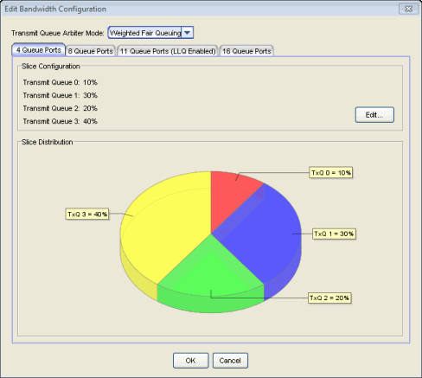Click the TxQ 1 = 30% chart label
Viewport: 422px width, 378px height.
(334, 234)
